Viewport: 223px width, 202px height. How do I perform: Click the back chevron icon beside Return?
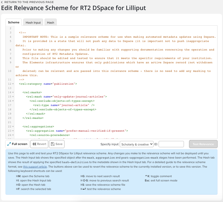[x=2, y=2]
